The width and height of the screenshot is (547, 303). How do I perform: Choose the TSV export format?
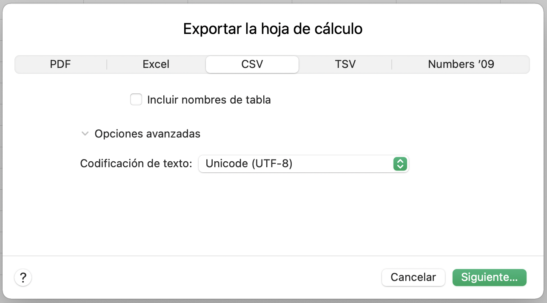point(345,64)
